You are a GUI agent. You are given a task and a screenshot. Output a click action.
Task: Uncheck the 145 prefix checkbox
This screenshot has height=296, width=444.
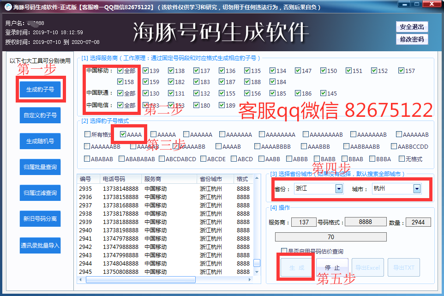[x=323, y=93]
